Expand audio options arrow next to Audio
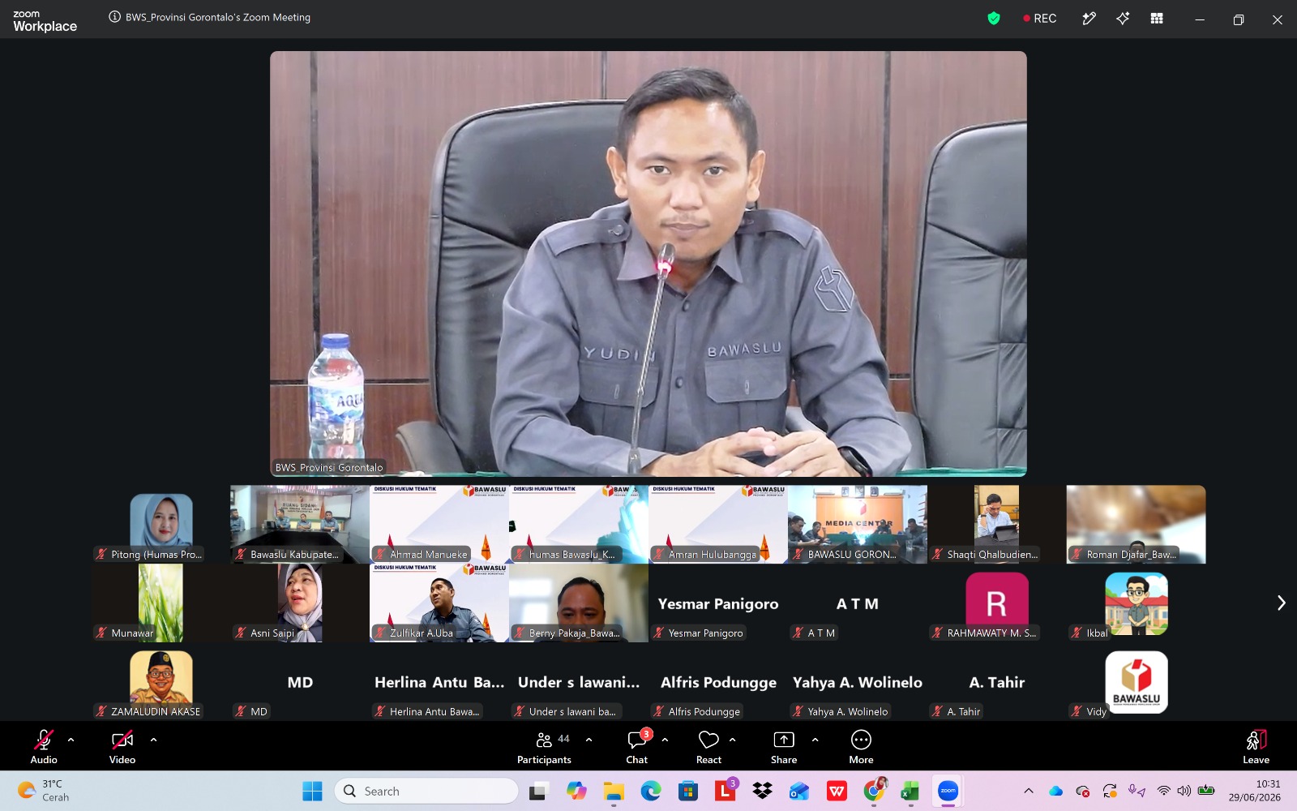Screen dimensions: 1297x811 click(x=71, y=740)
